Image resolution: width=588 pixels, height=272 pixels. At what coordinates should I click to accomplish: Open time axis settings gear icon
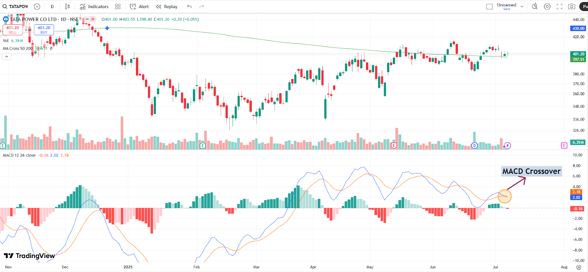point(579,267)
